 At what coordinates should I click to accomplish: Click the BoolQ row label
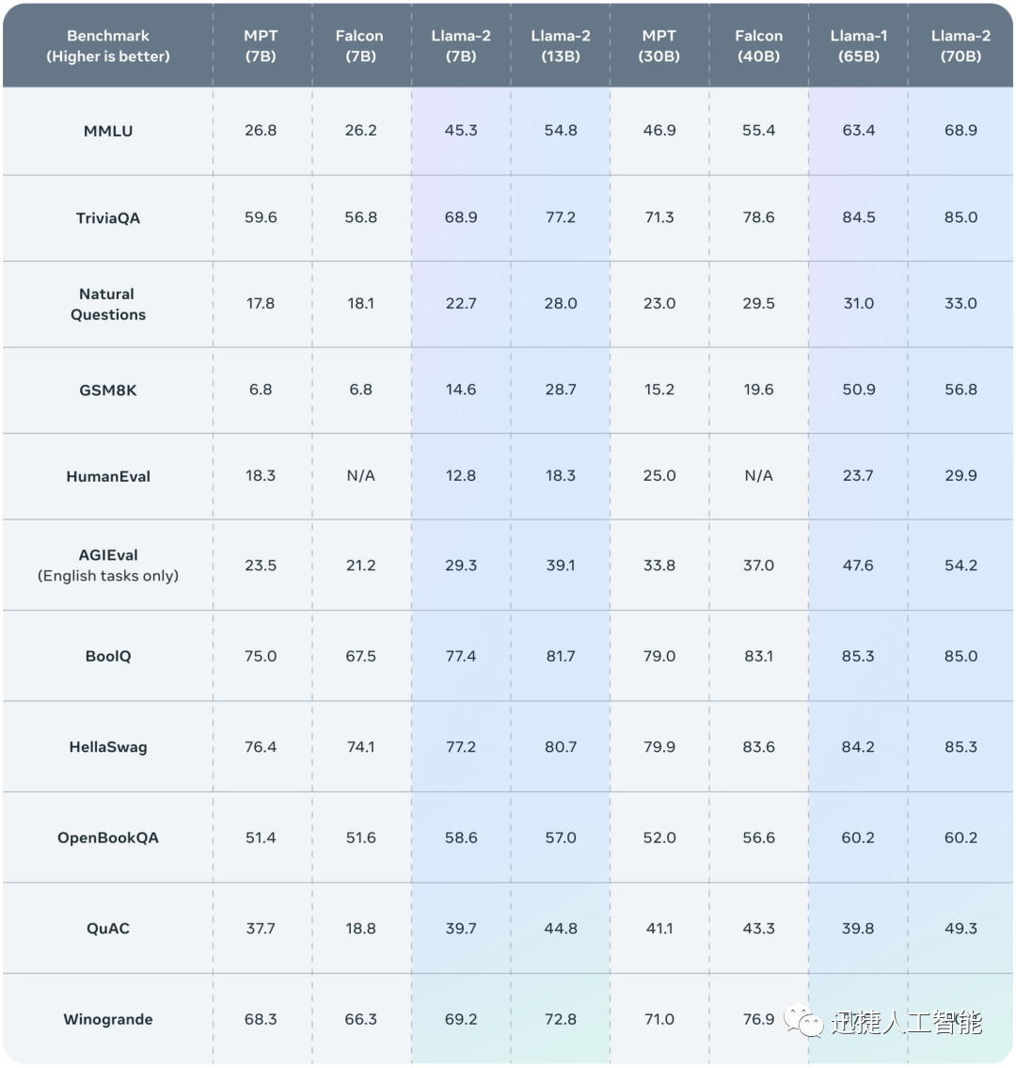click(x=108, y=656)
